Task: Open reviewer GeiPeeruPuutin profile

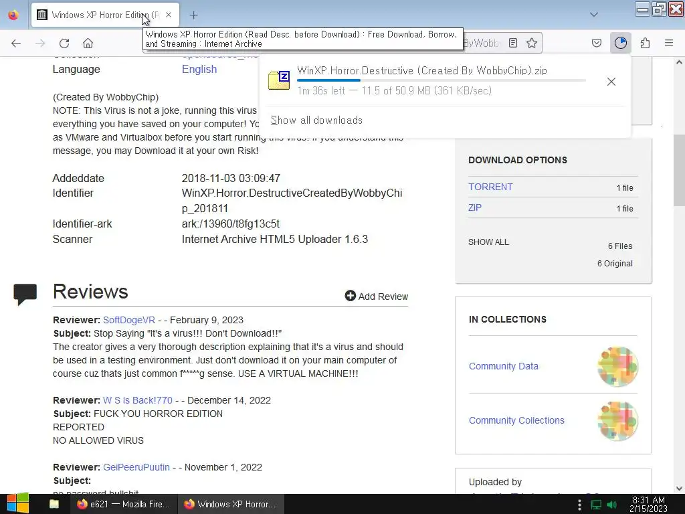Action: [x=136, y=467]
